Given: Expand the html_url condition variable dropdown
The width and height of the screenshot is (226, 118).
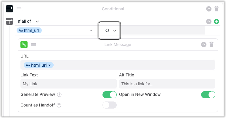Looking at the screenshot, I should [91, 30].
